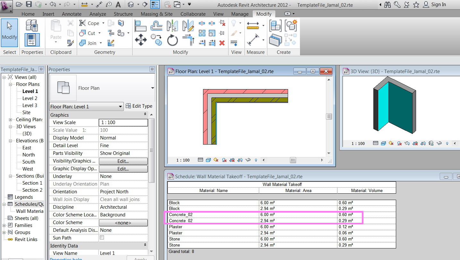Click Edit for Visibility/Graphics overrides
Viewport: 460px width, 260px height.
coord(123,161)
